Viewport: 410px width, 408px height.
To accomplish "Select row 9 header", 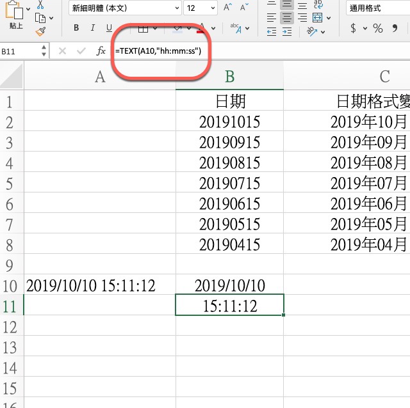I will click(x=12, y=265).
